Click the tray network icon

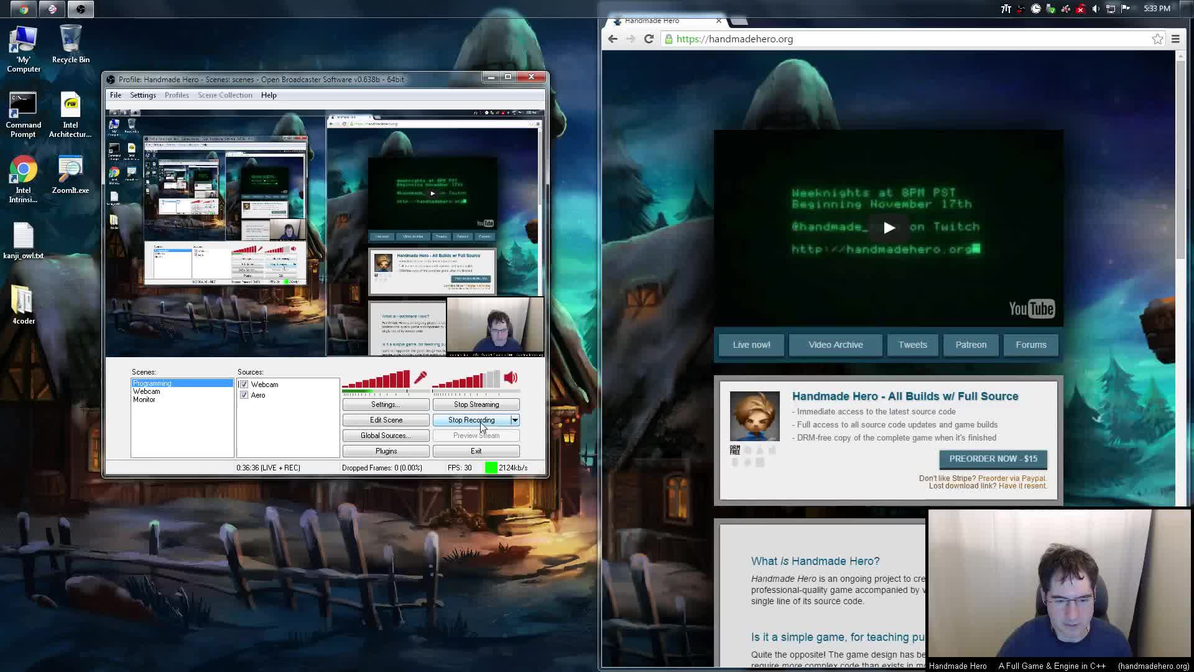click(1111, 9)
